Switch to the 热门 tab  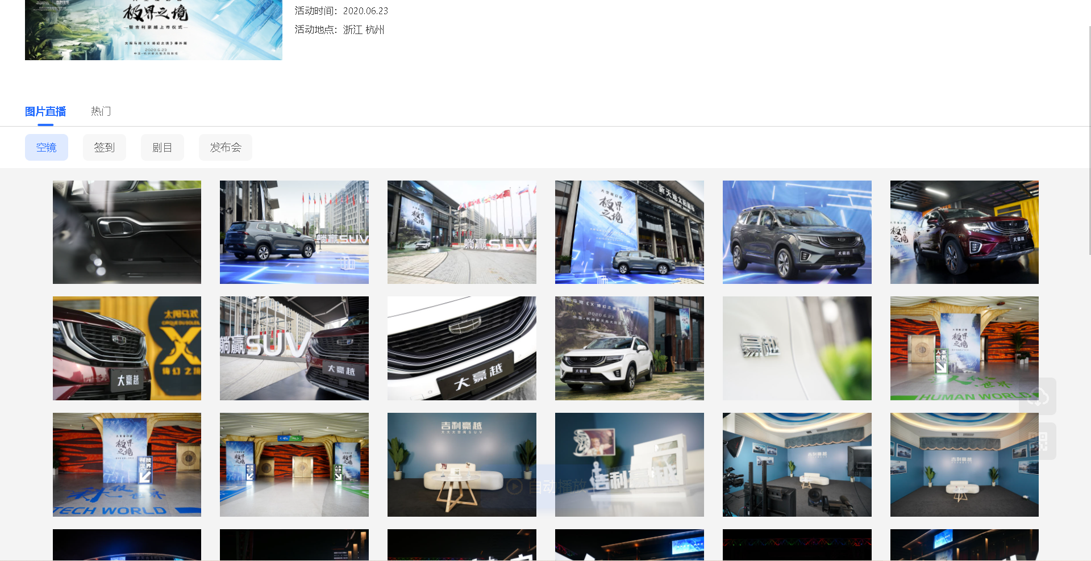(x=101, y=111)
